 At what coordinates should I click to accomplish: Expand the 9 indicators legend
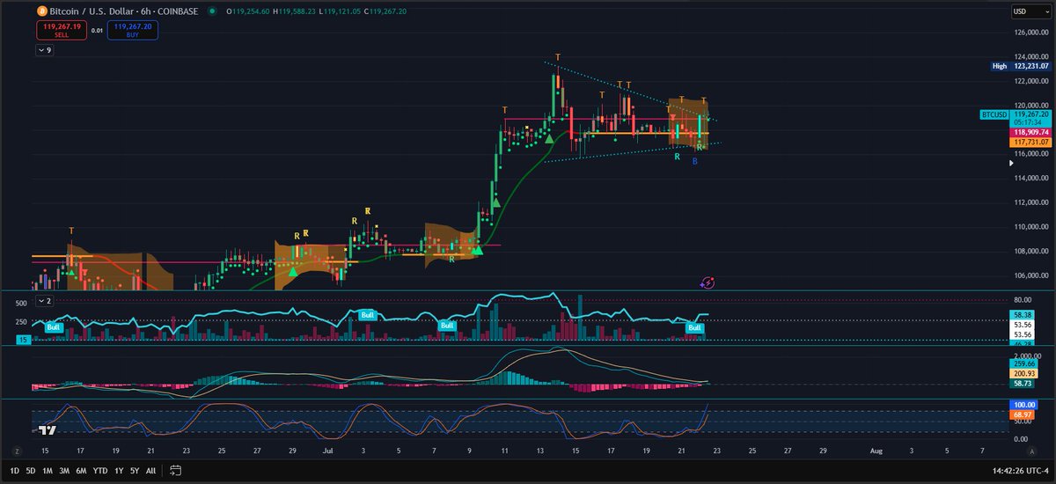(44, 50)
